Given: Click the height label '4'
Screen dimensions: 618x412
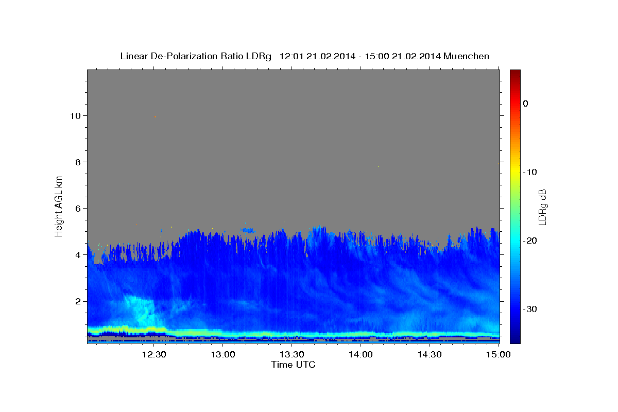Looking at the screenshot, I should pyautogui.click(x=78, y=254).
